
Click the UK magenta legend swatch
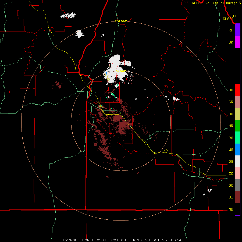click(237, 42)
